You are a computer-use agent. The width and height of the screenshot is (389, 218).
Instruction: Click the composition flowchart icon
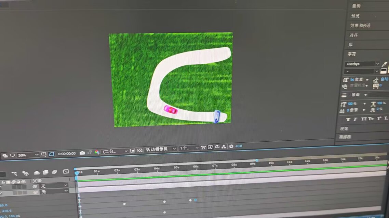tap(224, 146)
